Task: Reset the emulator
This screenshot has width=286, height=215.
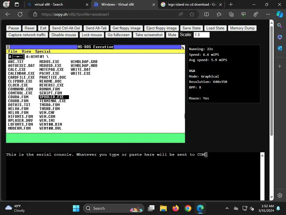Action: (x=30, y=28)
